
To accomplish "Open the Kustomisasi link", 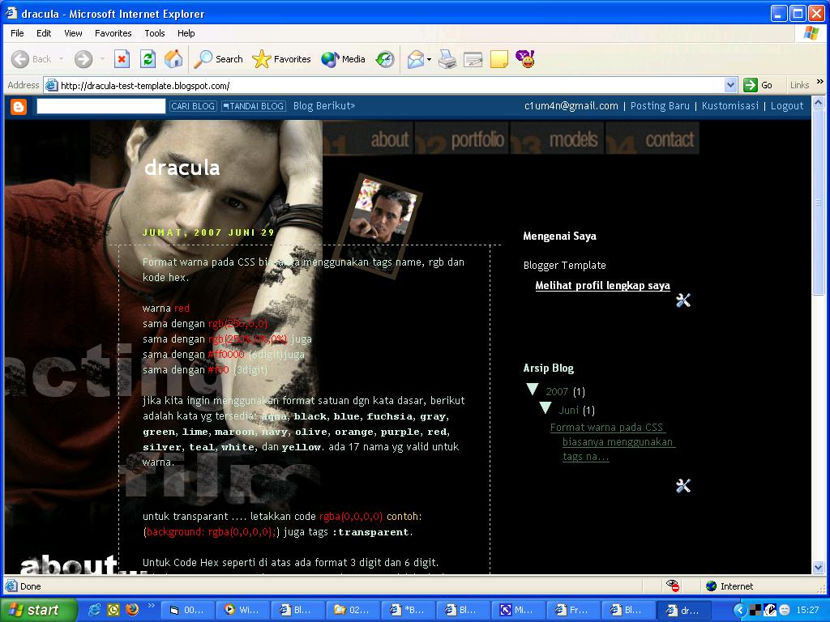I will pos(730,106).
